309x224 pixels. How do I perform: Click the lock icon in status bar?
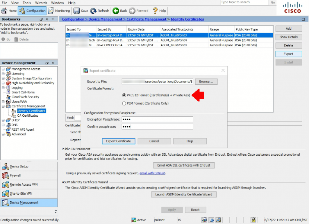pos(253,220)
